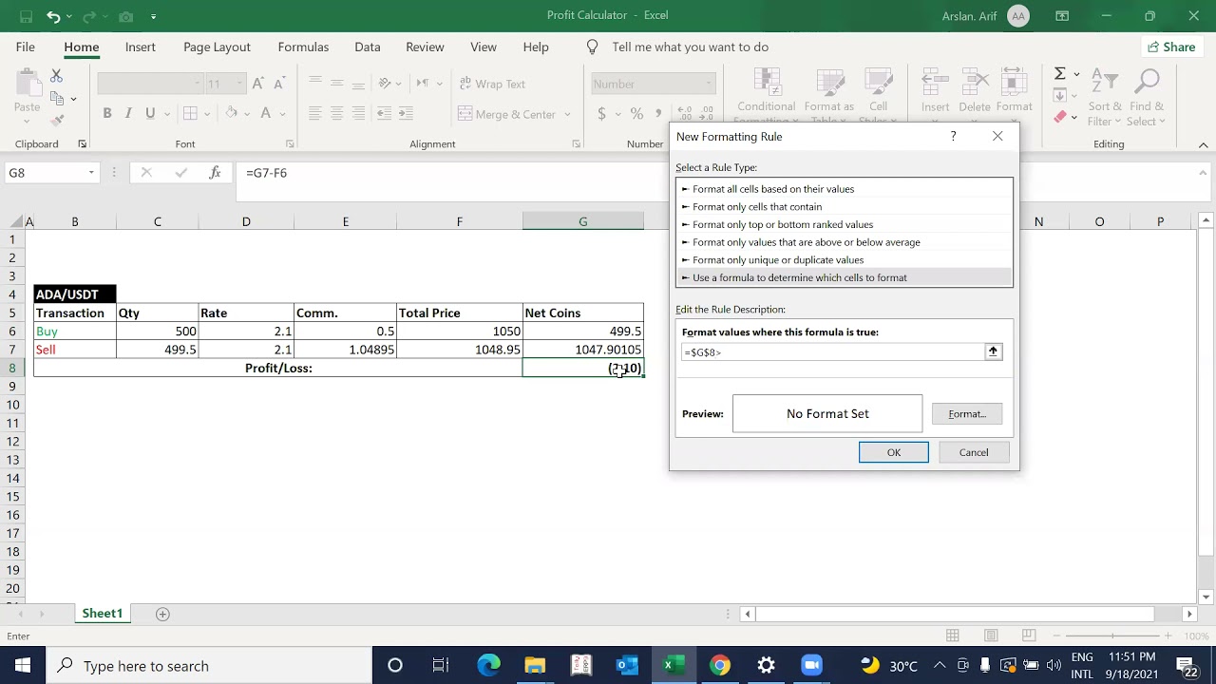Screen dimensions: 1216x684
Task: Open Microsoft Edge from taskbar
Action: pyautogui.click(x=488, y=665)
